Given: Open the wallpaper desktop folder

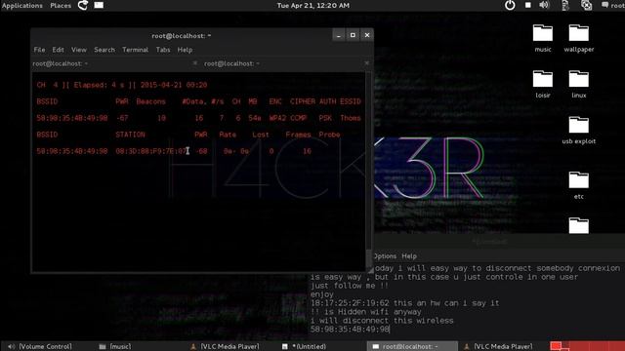Looking at the screenshot, I should [x=579, y=39].
